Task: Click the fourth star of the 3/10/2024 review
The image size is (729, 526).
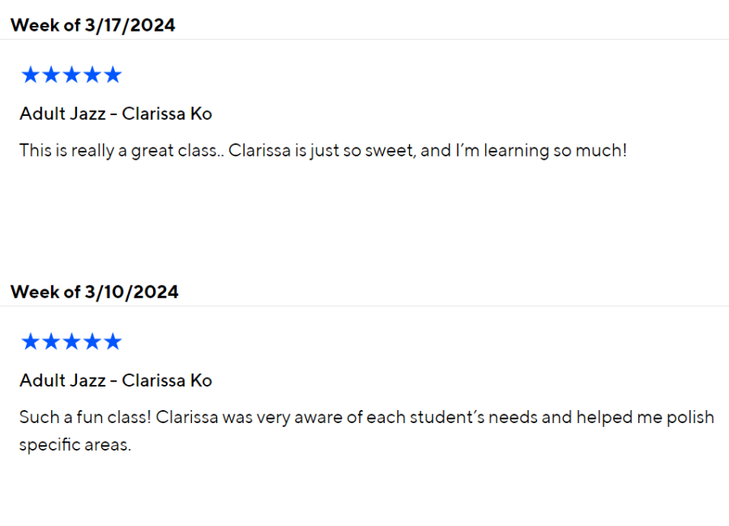Action: pos(92,342)
